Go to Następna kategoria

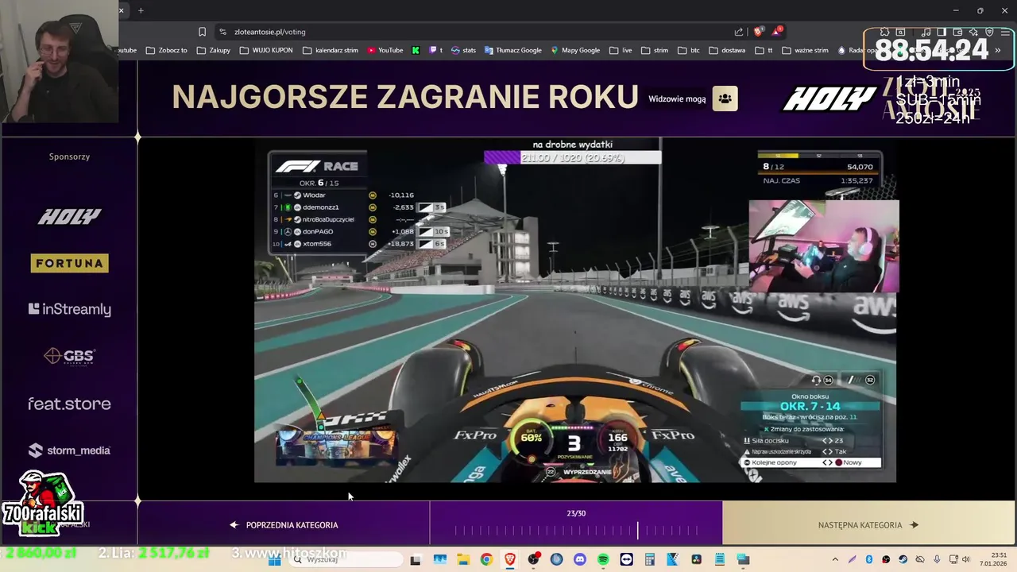click(868, 525)
